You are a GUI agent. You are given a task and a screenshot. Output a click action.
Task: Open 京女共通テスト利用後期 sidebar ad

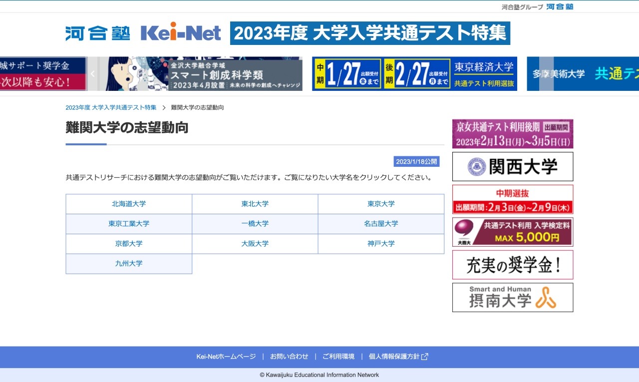click(513, 134)
